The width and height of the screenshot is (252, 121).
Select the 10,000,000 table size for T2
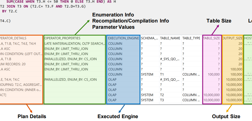tap(212, 95)
